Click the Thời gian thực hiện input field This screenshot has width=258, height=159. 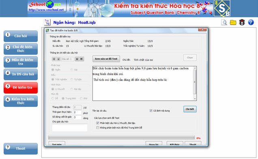(x=77, y=112)
